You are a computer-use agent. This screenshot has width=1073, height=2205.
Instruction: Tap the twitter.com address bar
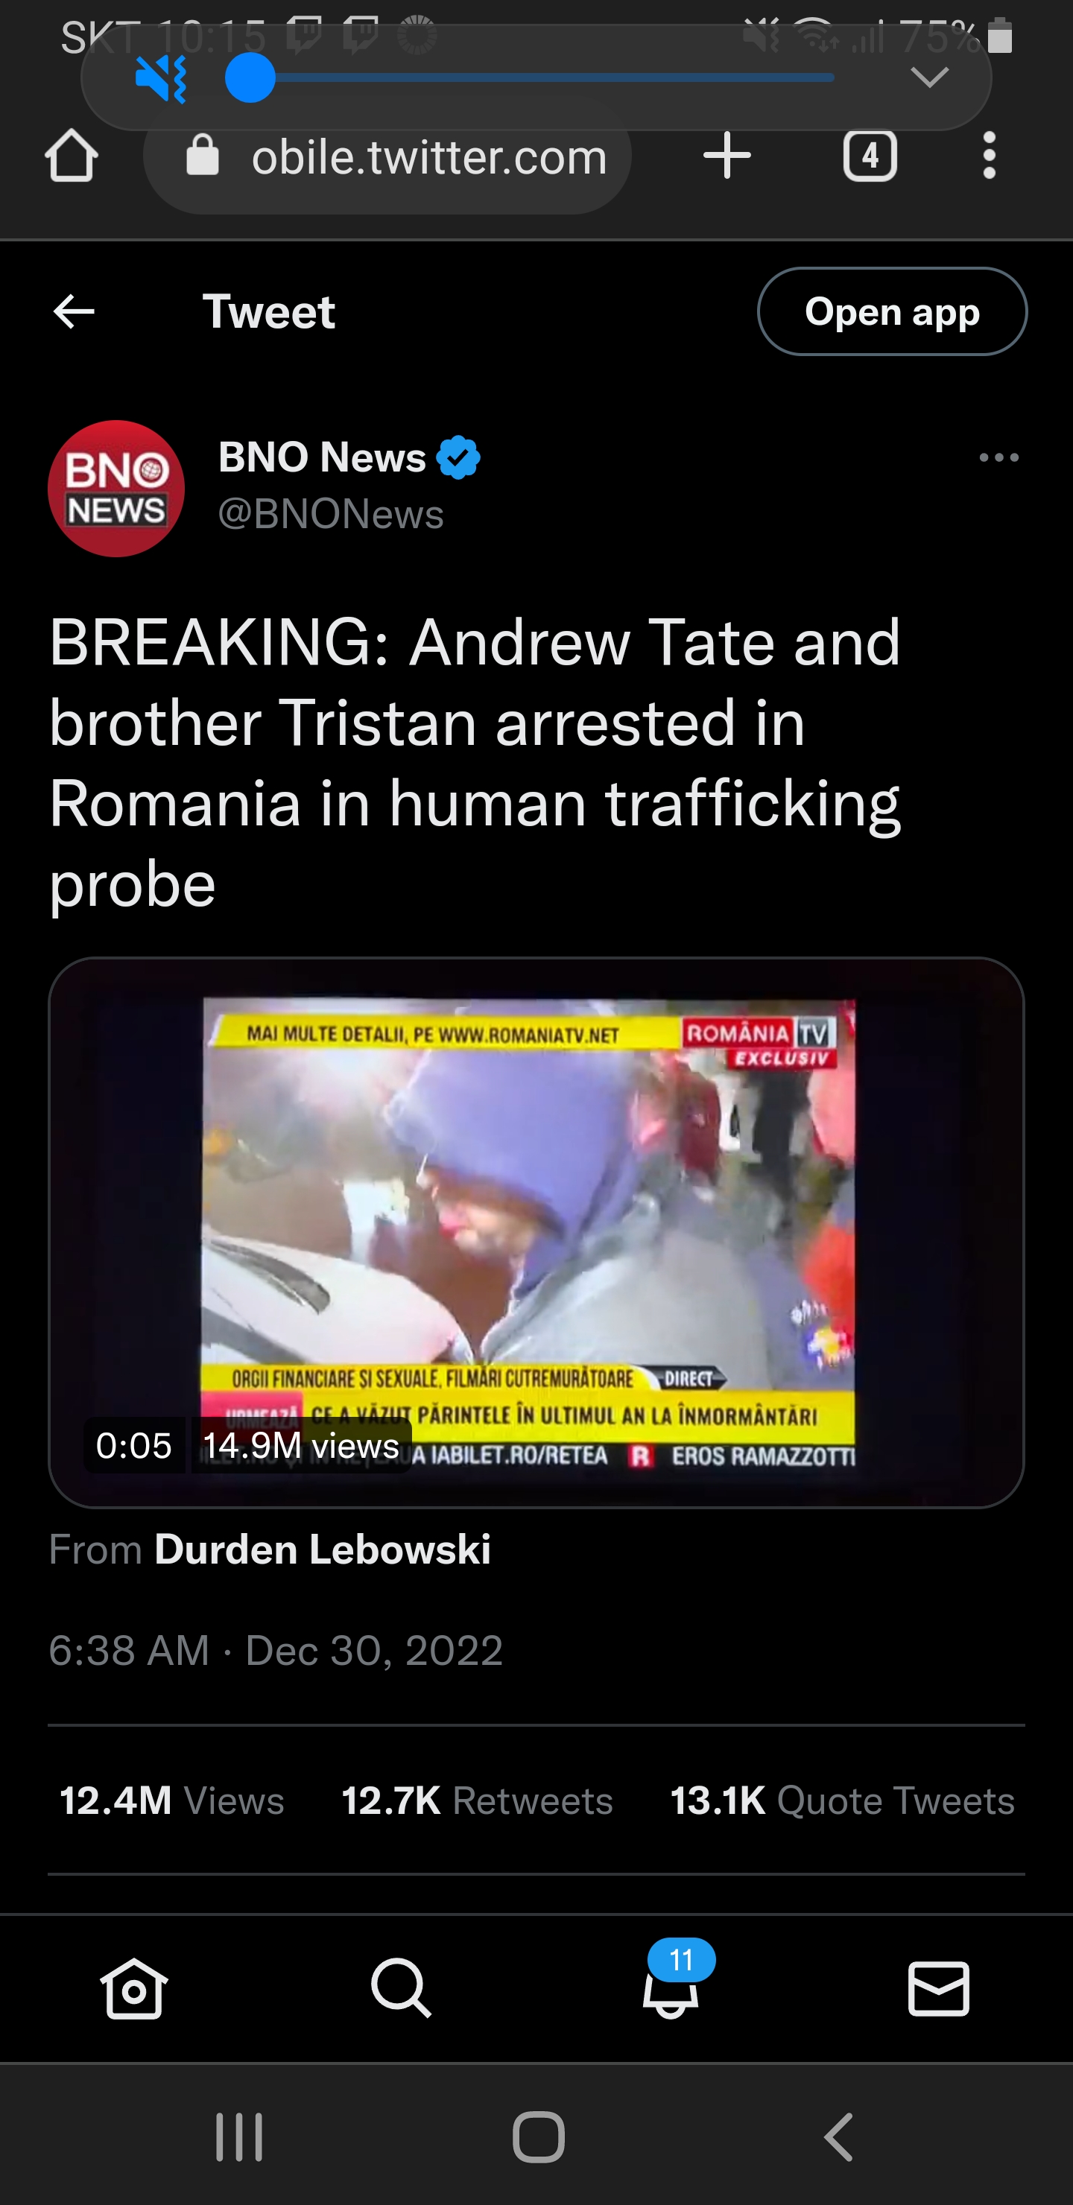coord(388,156)
